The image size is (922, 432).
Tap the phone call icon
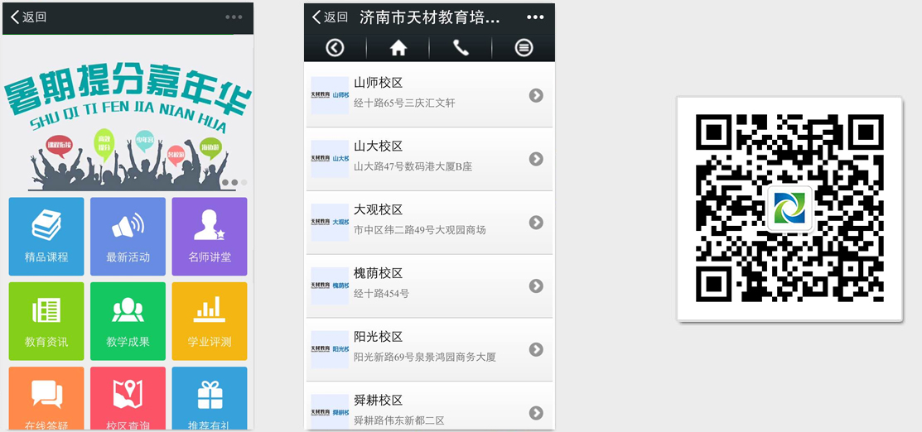click(461, 48)
